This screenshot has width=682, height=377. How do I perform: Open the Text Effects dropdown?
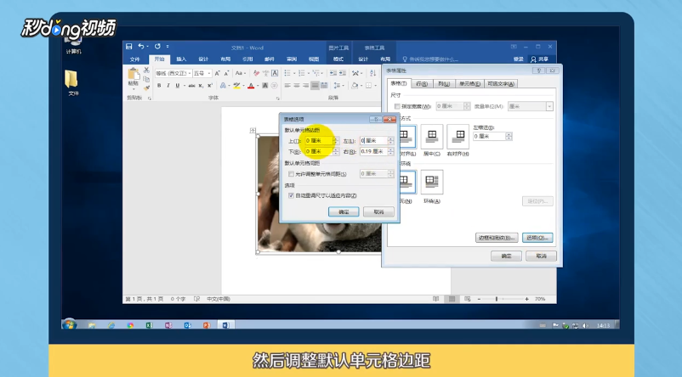(x=224, y=86)
